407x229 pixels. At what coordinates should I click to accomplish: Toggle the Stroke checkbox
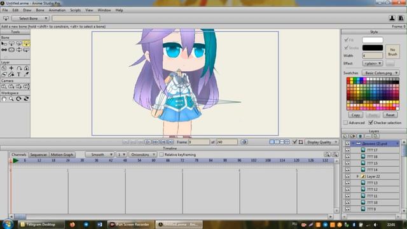click(346, 48)
